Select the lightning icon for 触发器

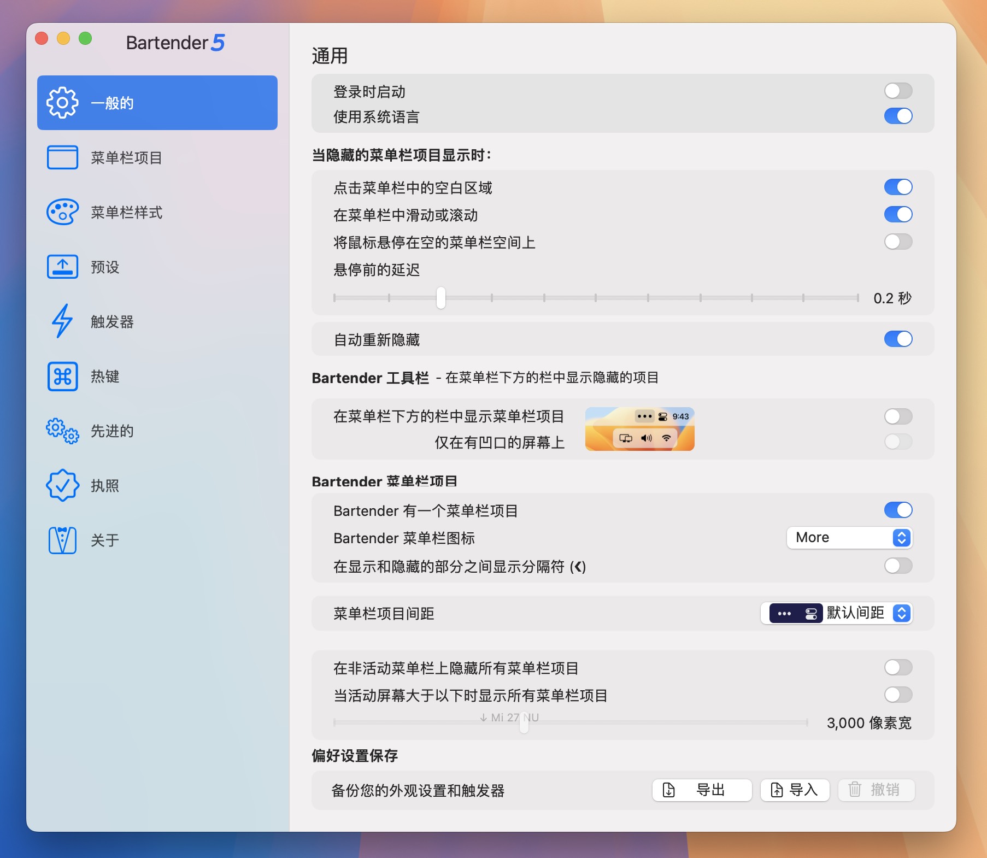(x=62, y=321)
